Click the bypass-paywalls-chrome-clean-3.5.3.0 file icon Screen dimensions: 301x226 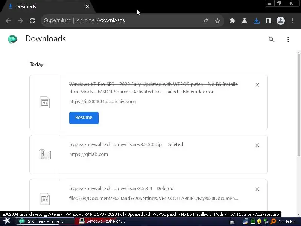(45, 199)
